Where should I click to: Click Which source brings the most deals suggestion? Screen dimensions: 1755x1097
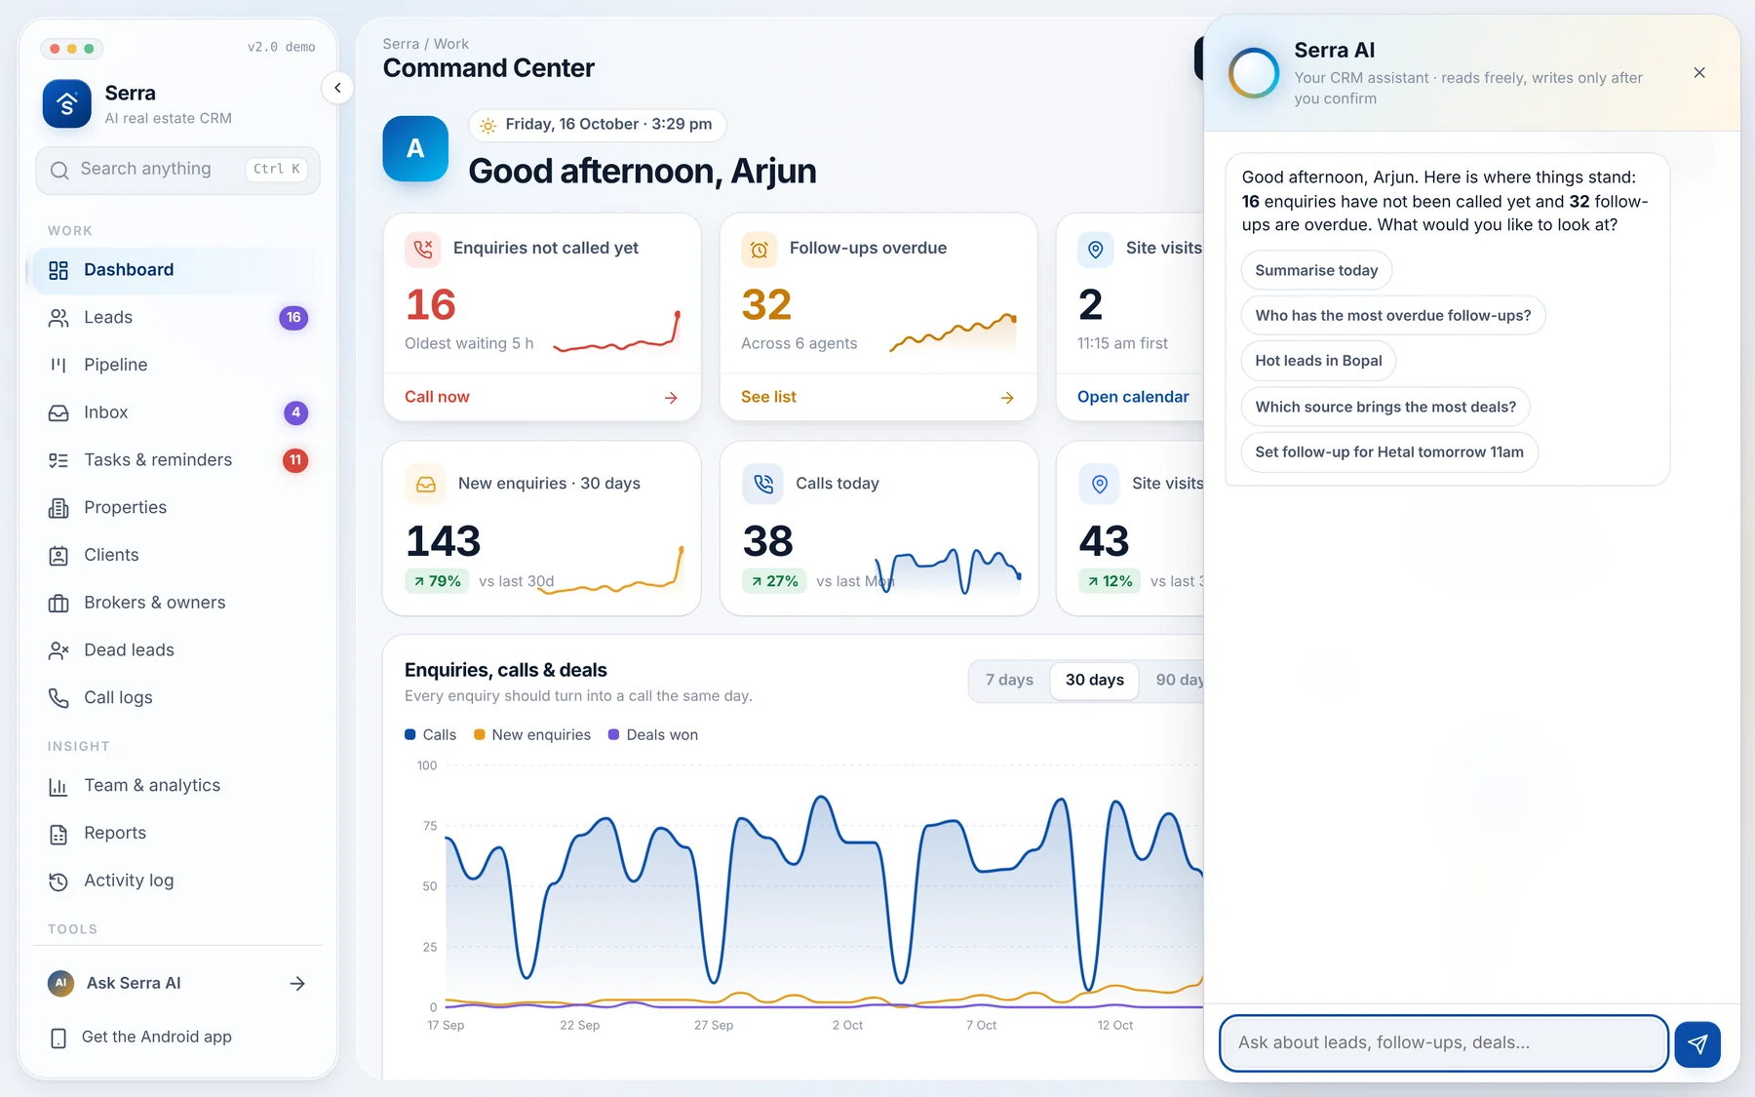coord(1385,407)
